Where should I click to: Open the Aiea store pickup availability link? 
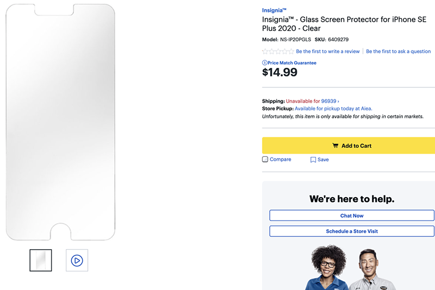pyautogui.click(x=333, y=109)
